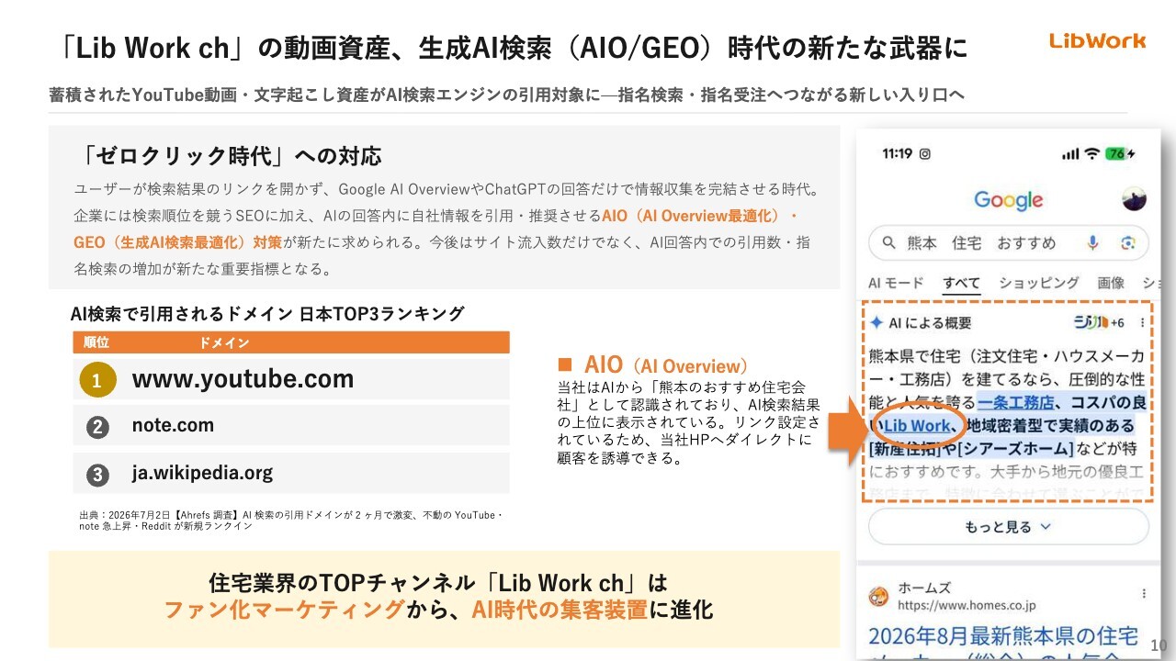Open the Google account profile avatar
Screen dimensions: 1176x661
point(1135,198)
